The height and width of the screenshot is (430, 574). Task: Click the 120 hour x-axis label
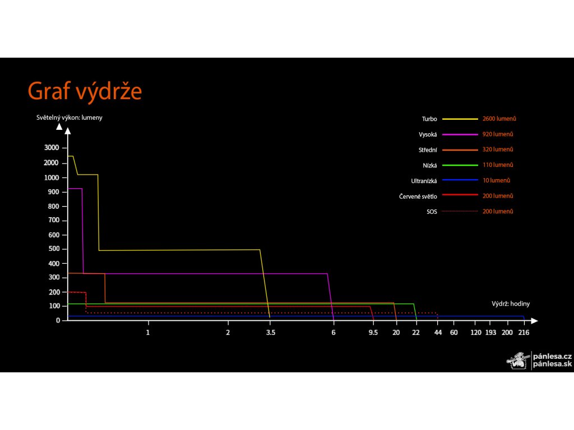(475, 333)
